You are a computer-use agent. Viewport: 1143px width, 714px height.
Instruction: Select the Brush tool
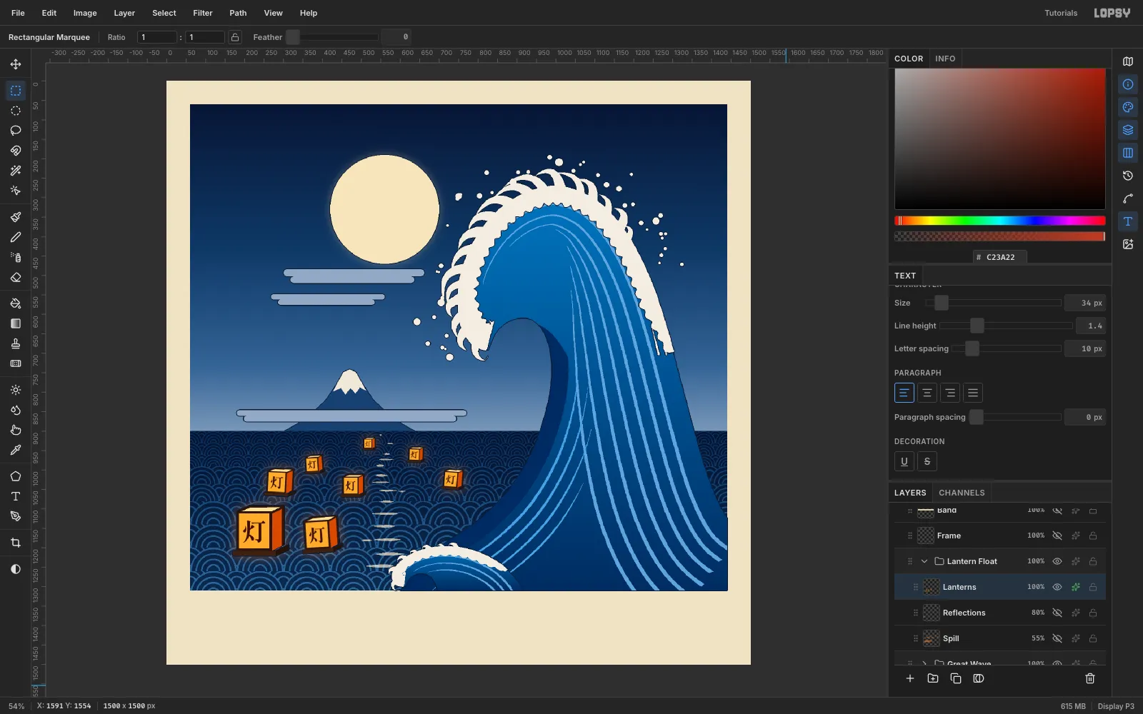click(16, 217)
